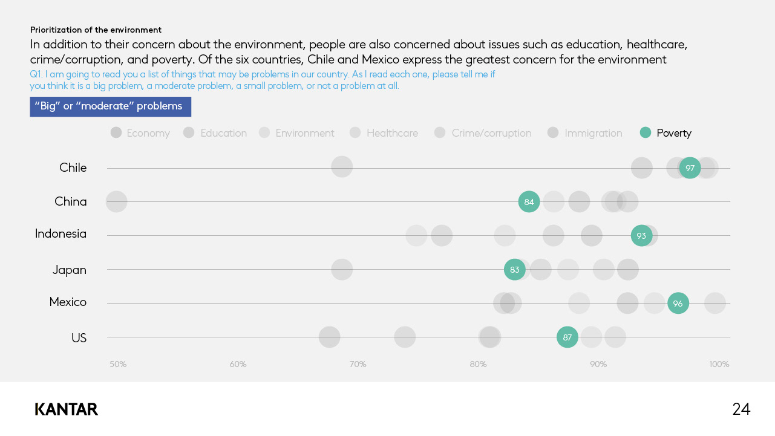775x436 pixels.
Task: Click China's gray bubble at 50%
Action: [x=116, y=201]
